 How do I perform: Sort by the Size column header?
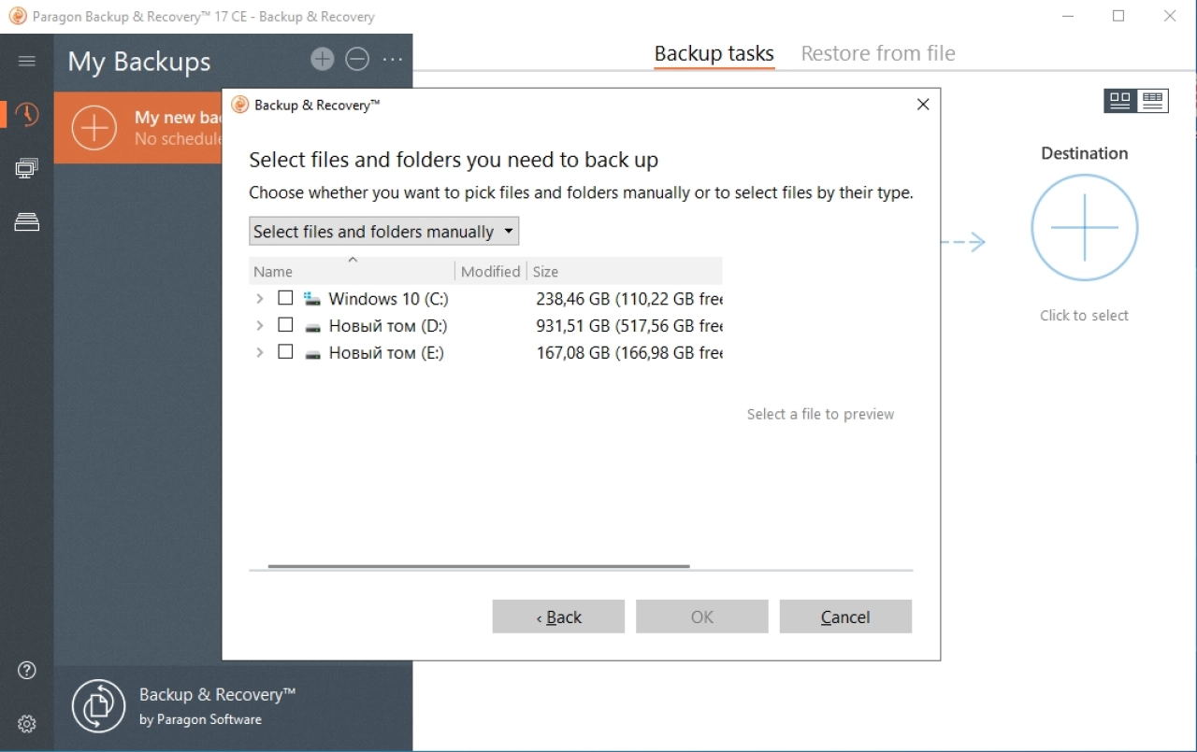[x=625, y=272]
